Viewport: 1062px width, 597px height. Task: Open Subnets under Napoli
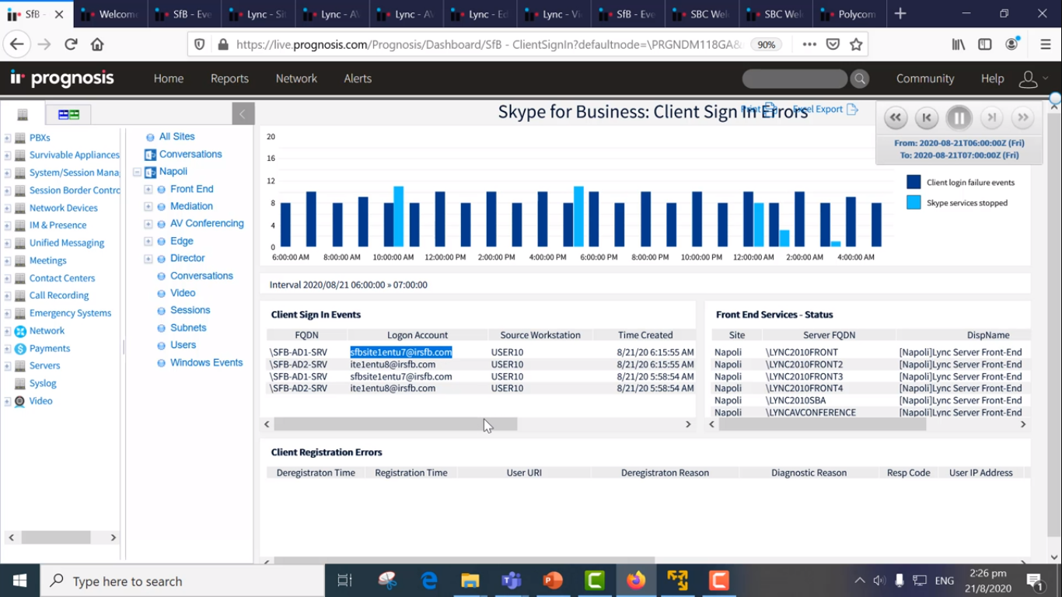point(188,328)
